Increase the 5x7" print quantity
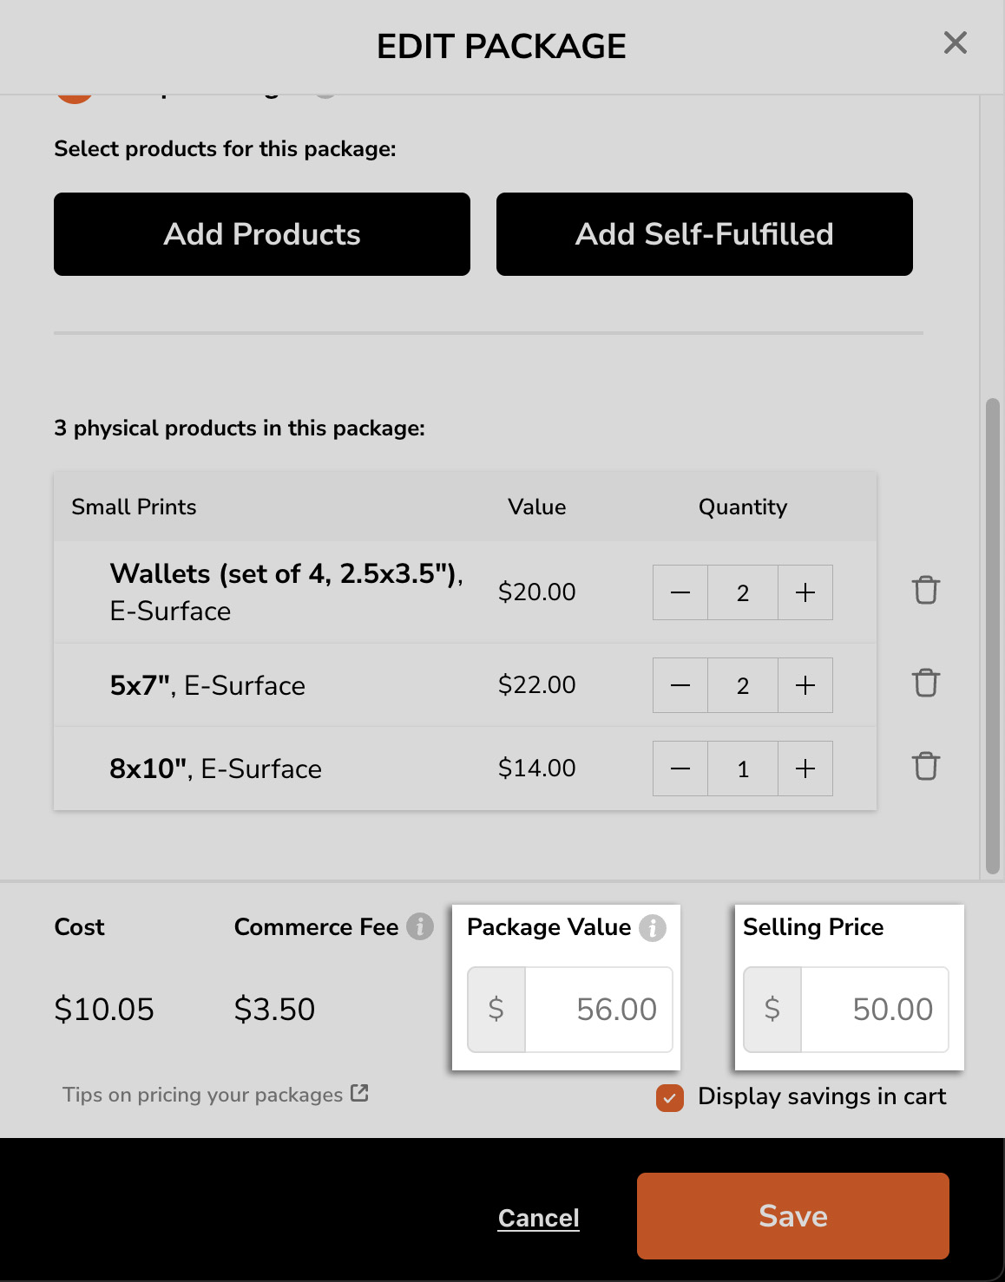This screenshot has height=1282, width=1005. [805, 684]
